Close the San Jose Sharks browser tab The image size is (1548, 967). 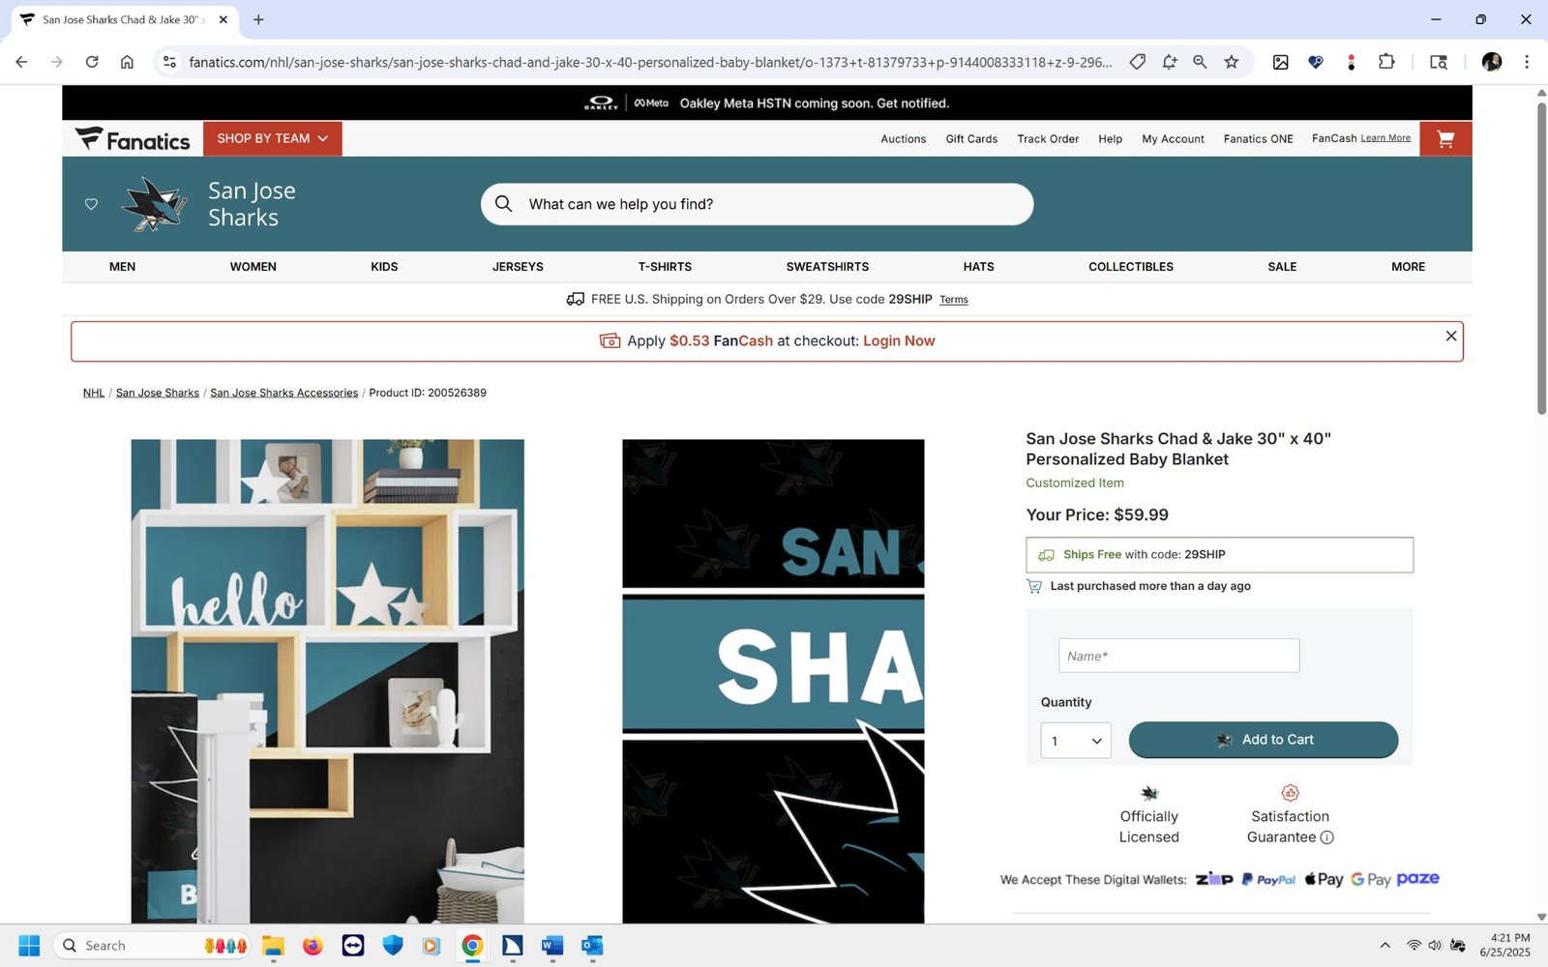(223, 19)
